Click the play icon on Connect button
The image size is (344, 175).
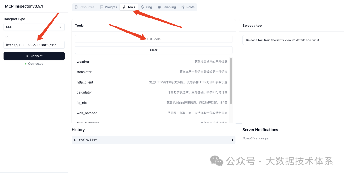(x=27, y=56)
